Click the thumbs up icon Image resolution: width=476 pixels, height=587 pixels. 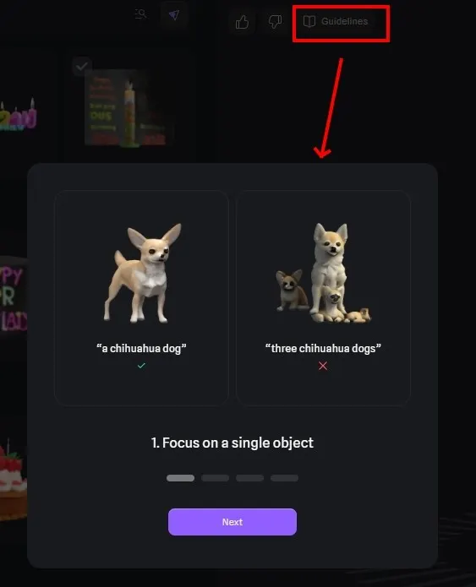tap(242, 22)
